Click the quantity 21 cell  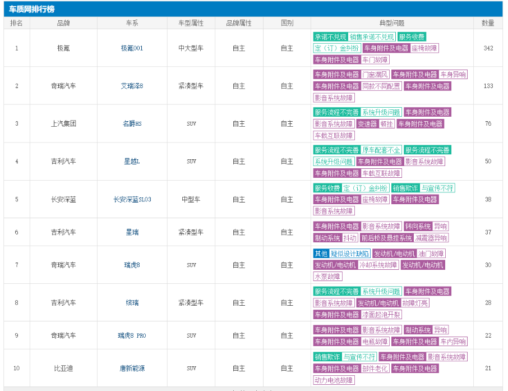(x=488, y=369)
